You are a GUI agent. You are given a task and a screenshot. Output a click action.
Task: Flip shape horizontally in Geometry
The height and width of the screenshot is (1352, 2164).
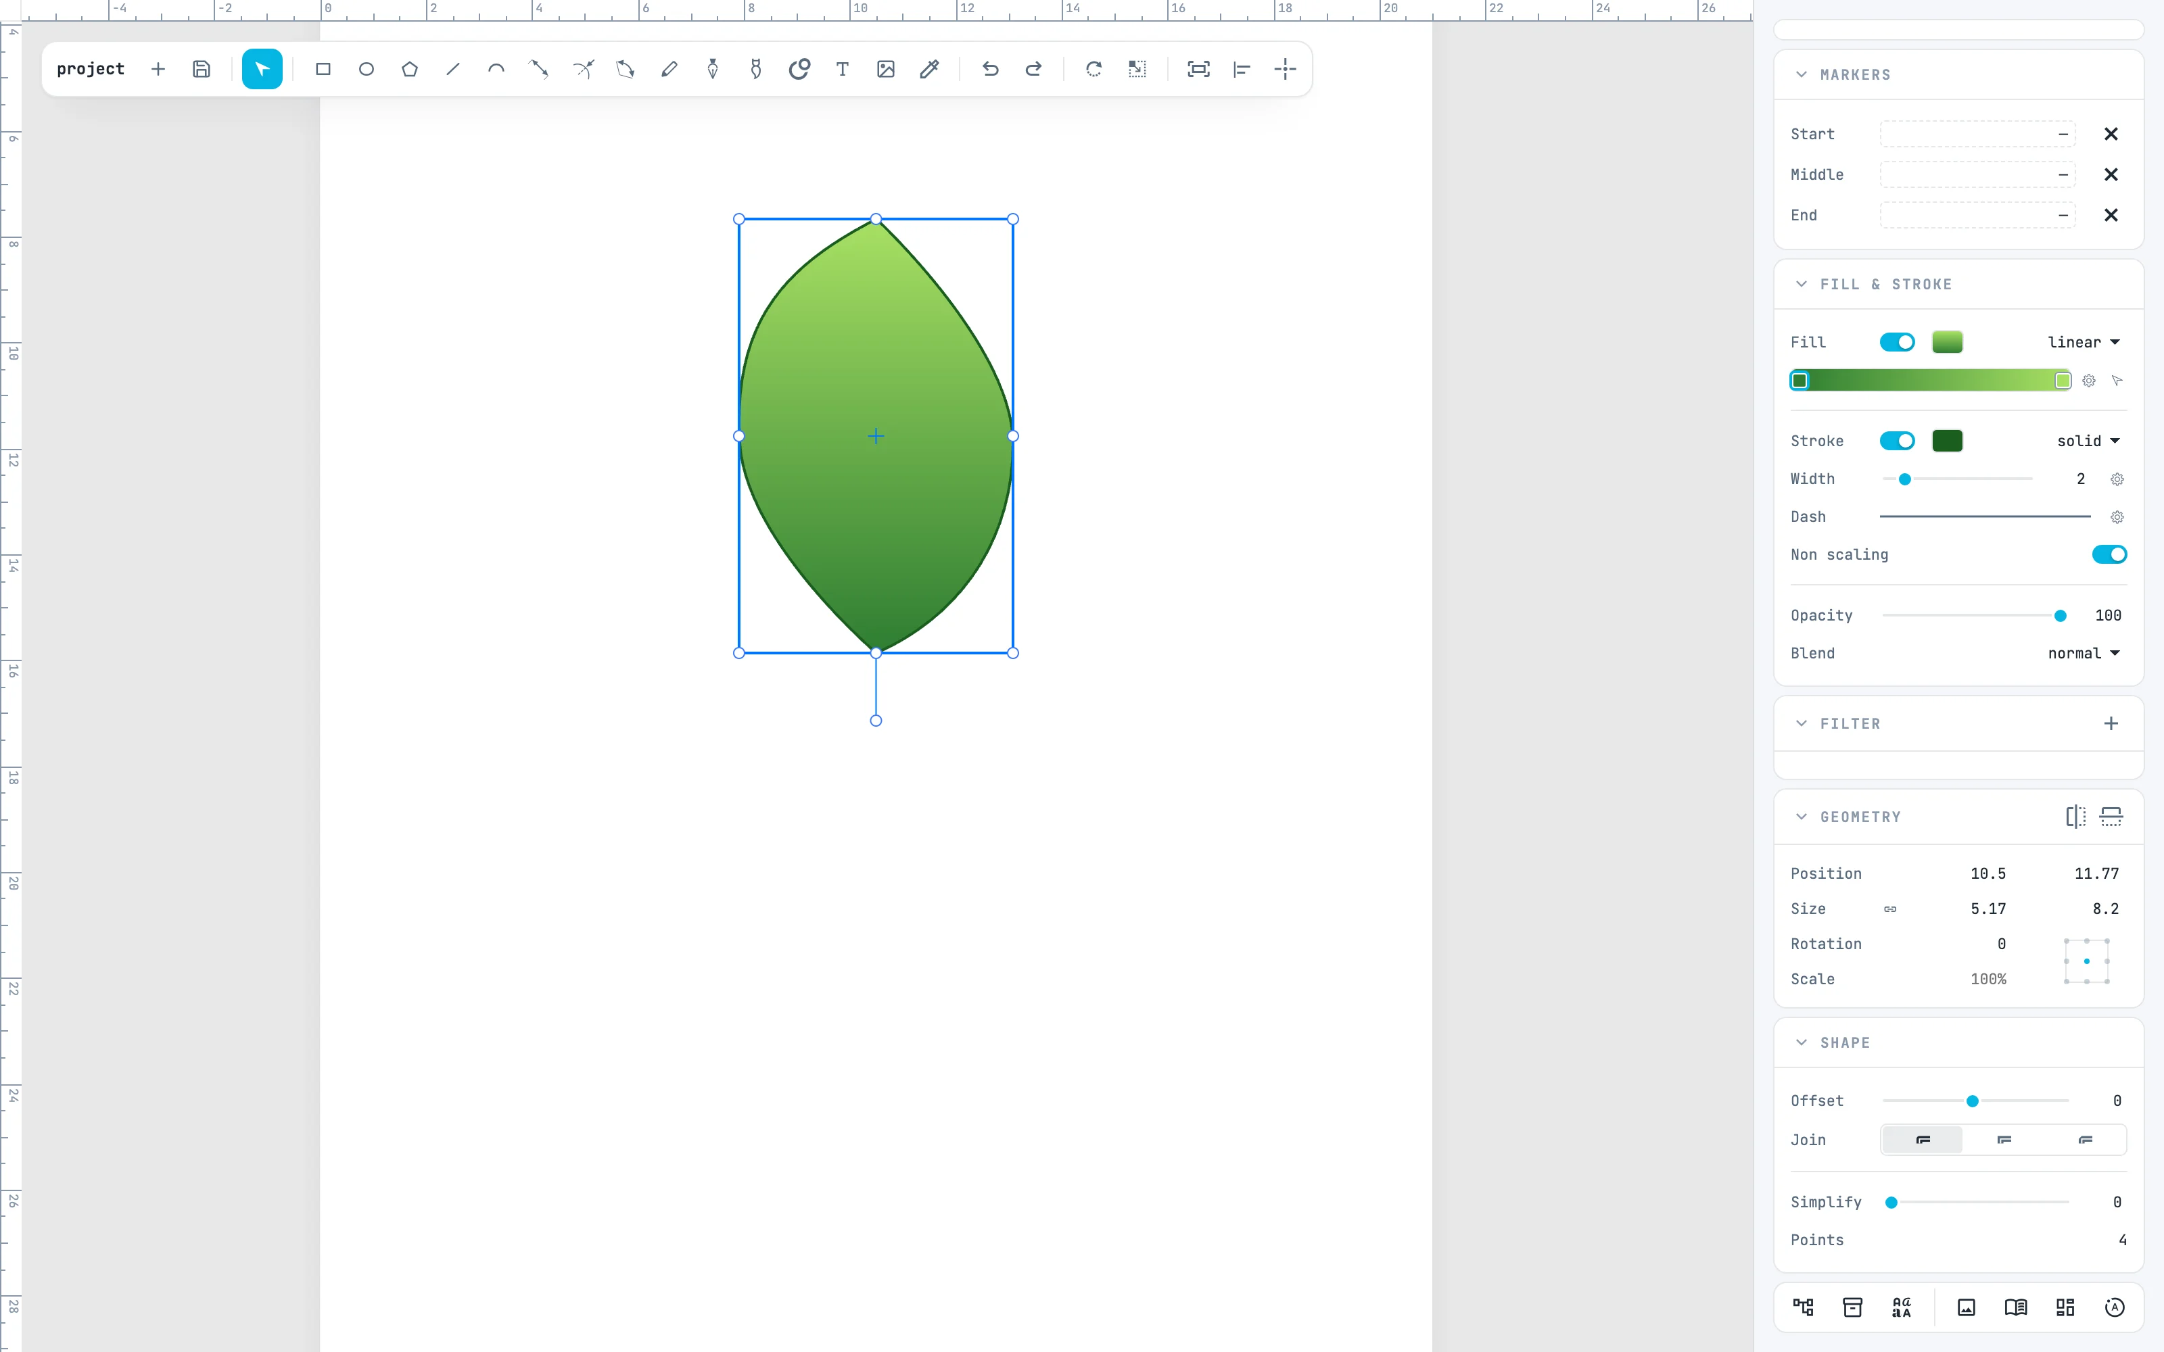pos(2075,817)
